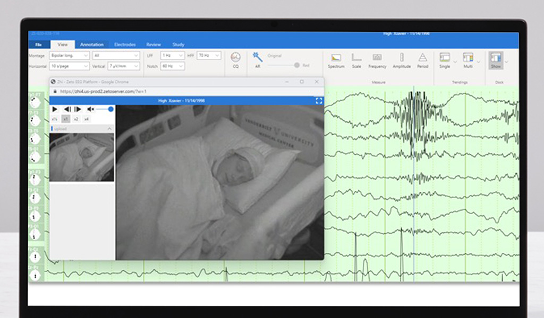The height and width of the screenshot is (318, 544).
Task: Play the patient video
Action: 55,109
